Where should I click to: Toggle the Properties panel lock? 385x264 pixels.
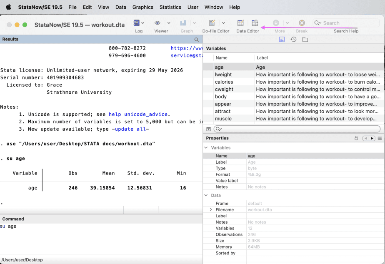pos(356,138)
